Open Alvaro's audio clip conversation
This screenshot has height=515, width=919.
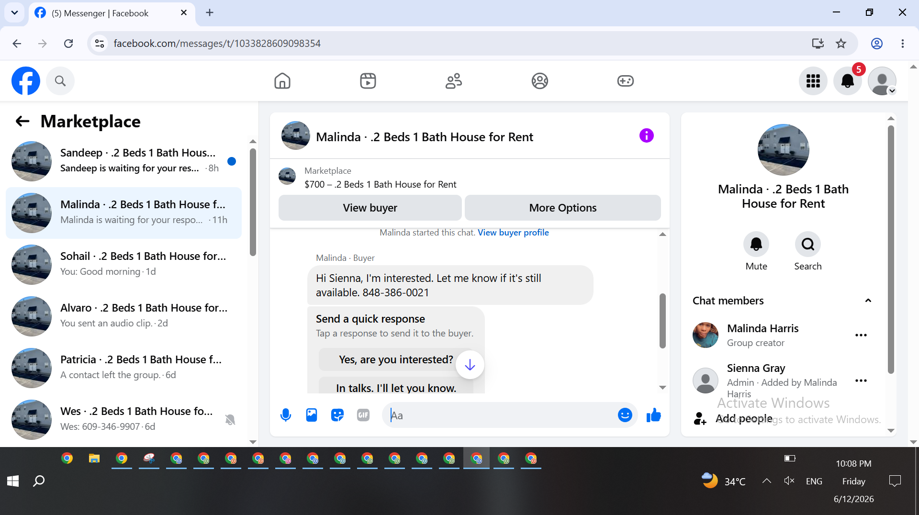[x=123, y=316]
